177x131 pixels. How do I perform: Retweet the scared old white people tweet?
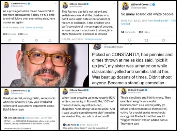coord(146,40)
